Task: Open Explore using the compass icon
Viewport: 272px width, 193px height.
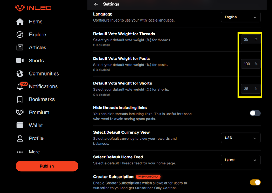Action: tap(20, 35)
